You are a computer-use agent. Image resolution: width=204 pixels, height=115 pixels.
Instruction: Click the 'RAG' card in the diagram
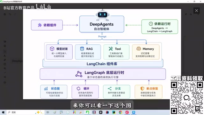click(88, 52)
